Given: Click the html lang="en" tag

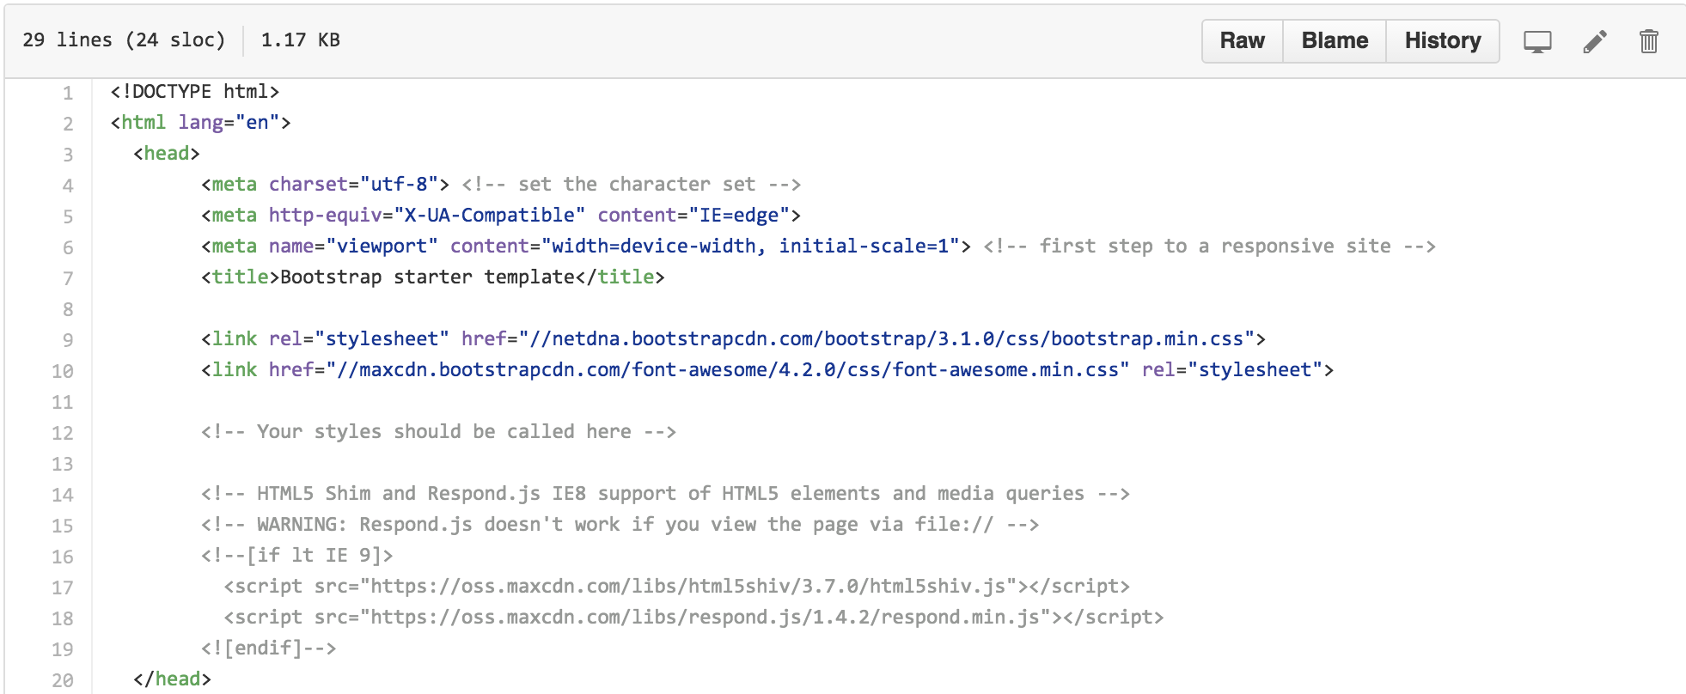Looking at the screenshot, I should (200, 123).
